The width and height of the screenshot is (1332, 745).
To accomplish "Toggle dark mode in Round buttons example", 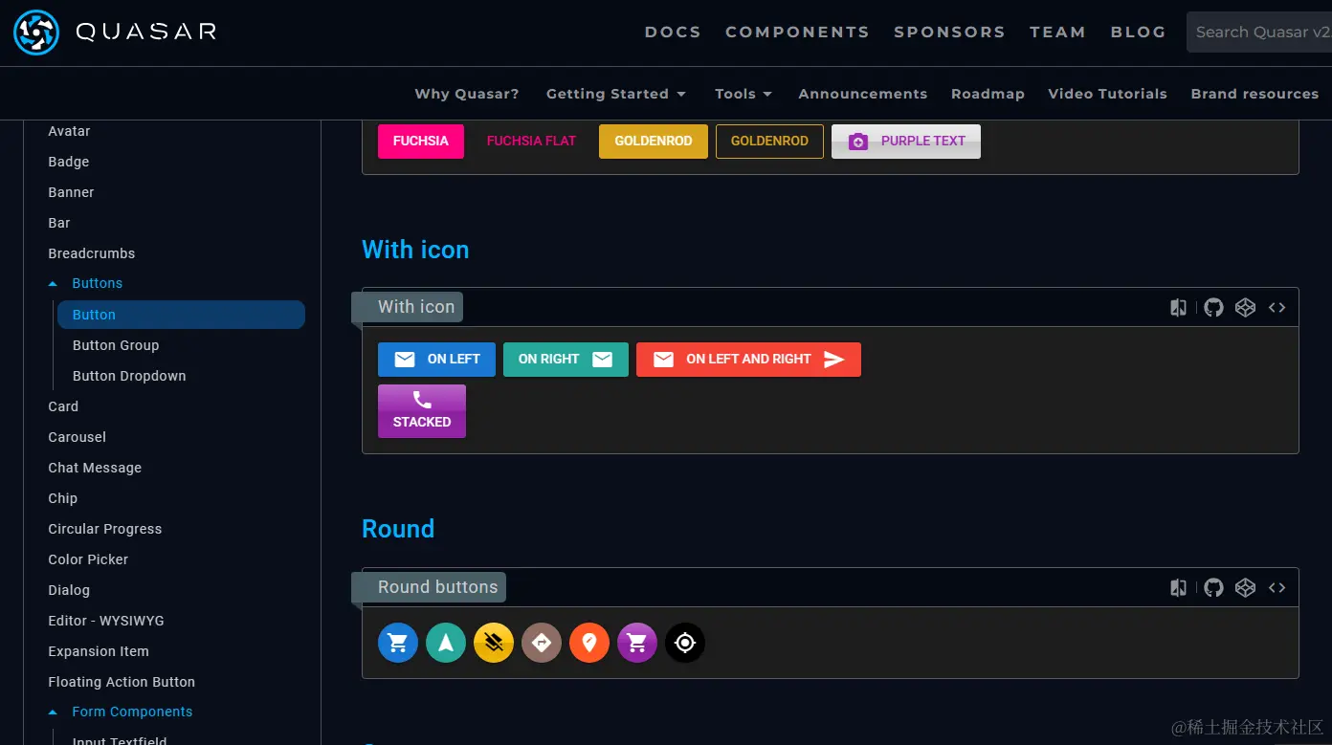I will tap(1179, 587).
